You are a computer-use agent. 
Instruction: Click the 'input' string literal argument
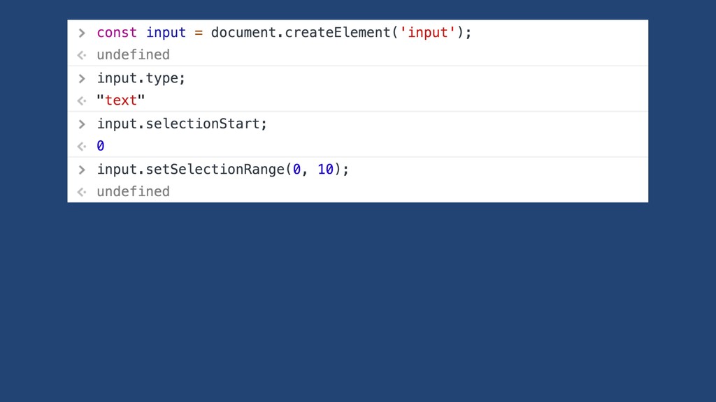click(x=428, y=33)
